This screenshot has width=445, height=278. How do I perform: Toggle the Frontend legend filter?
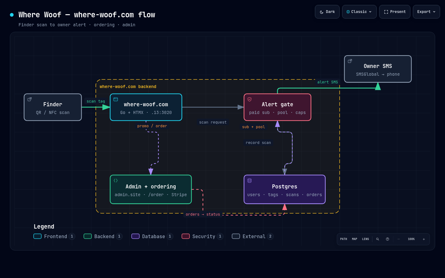[x=54, y=236]
